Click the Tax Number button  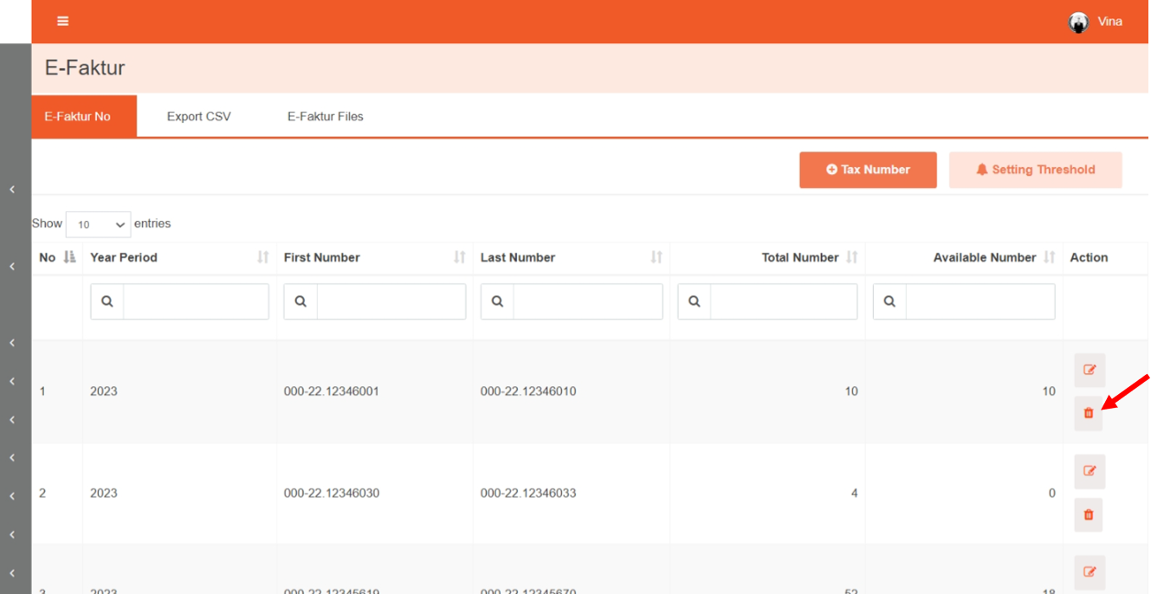click(x=868, y=170)
